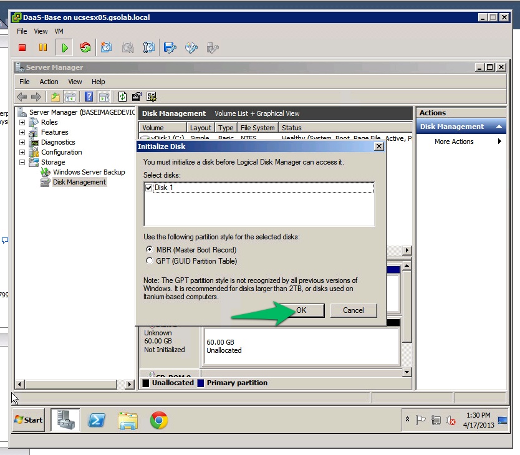Open Chrome from the taskbar
The image size is (520, 455).
point(159,421)
